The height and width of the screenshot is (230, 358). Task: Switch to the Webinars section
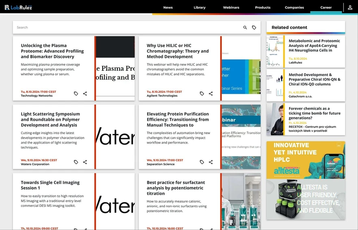231,7
